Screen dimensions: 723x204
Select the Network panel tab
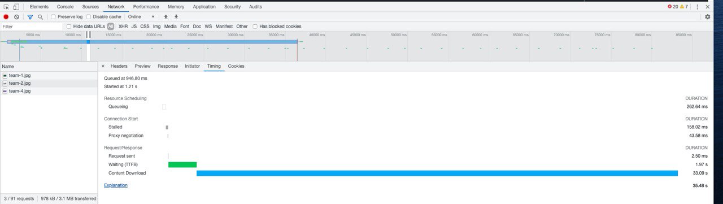click(x=116, y=7)
